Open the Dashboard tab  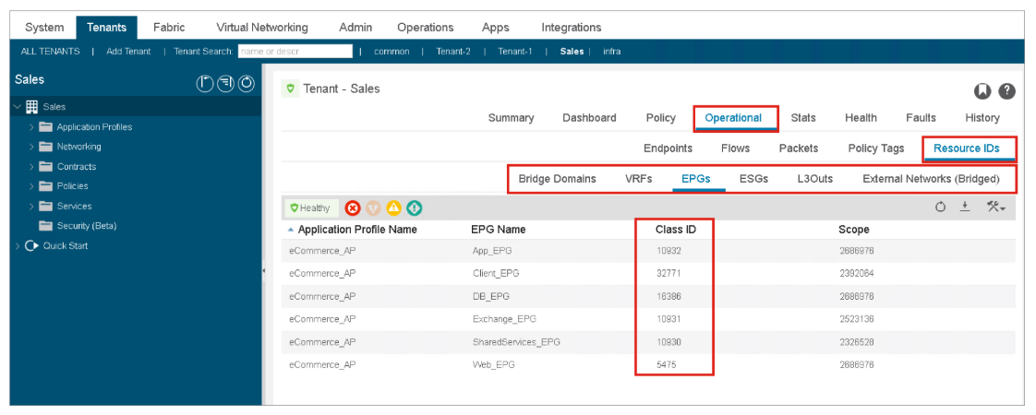(589, 117)
